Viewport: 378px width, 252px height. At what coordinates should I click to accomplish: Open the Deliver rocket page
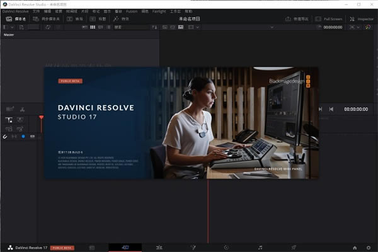pyautogui.click(x=294, y=248)
